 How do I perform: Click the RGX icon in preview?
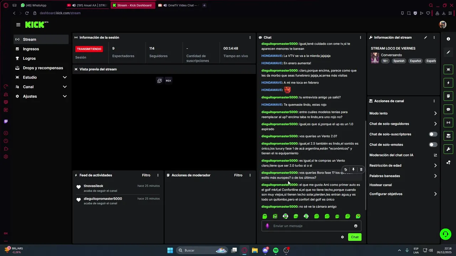pos(169,81)
